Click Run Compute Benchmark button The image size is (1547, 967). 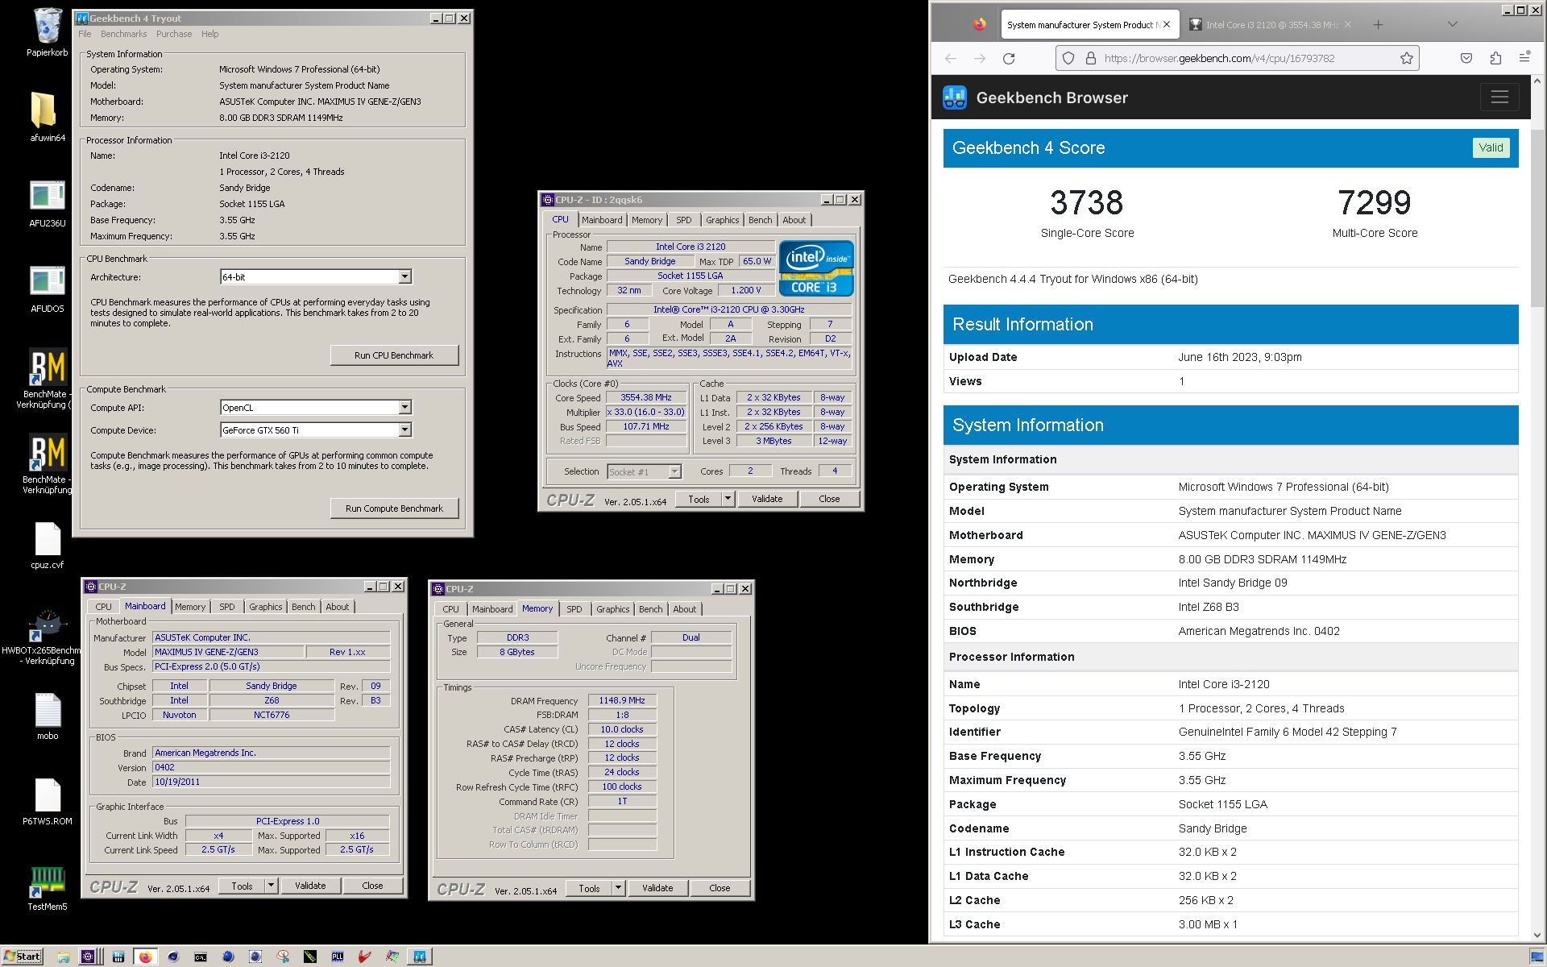click(394, 508)
